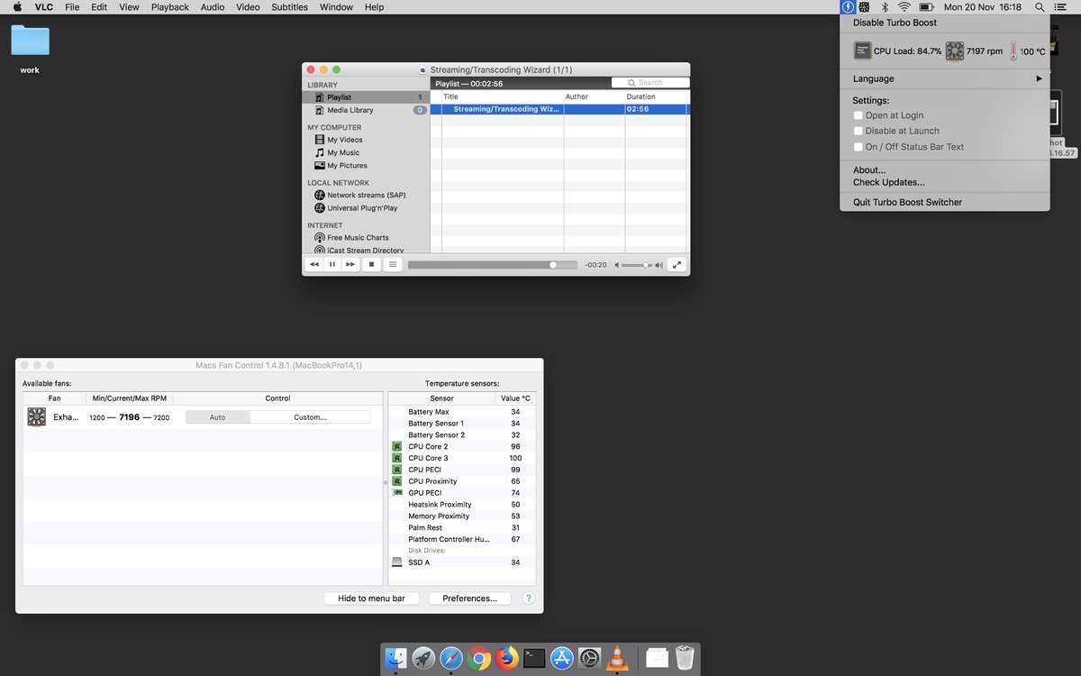Open the Playback menu in VLC
The width and height of the screenshot is (1081, 676).
click(169, 7)
